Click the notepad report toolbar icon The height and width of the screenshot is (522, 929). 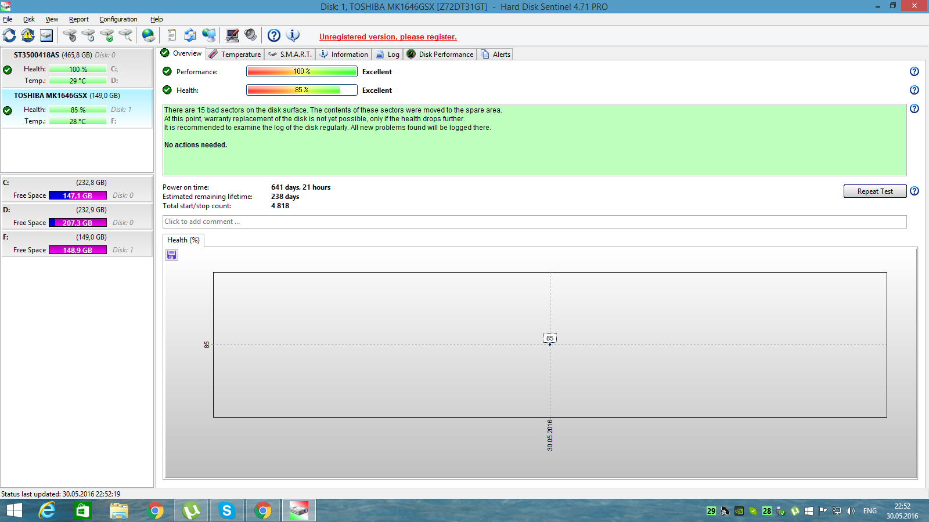[x=171, y=35]
